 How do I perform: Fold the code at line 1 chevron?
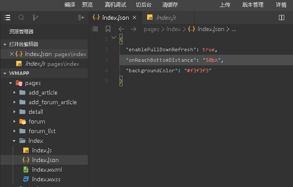click(114, 38)
